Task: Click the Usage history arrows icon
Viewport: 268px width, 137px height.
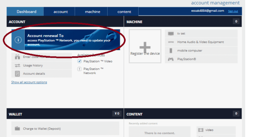Action: pyautogui.click(x=18, y=65)
